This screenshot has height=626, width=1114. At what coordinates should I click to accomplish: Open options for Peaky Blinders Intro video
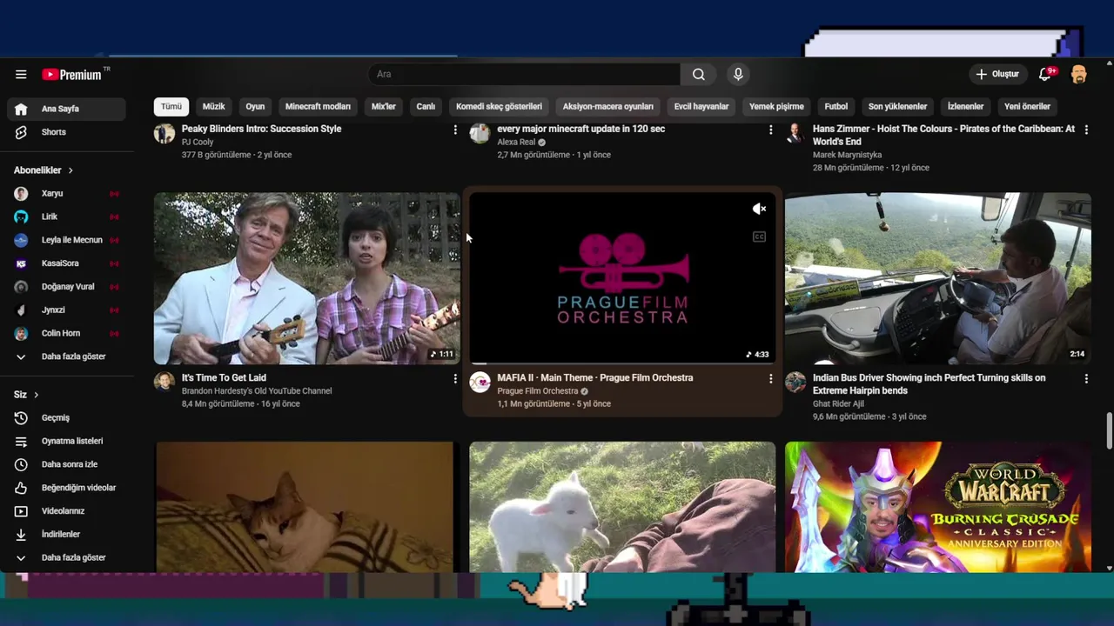point(454,130)
